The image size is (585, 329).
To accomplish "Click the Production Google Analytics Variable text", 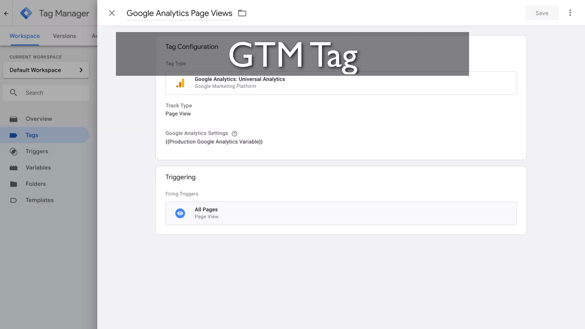I will tap(214, 142).
